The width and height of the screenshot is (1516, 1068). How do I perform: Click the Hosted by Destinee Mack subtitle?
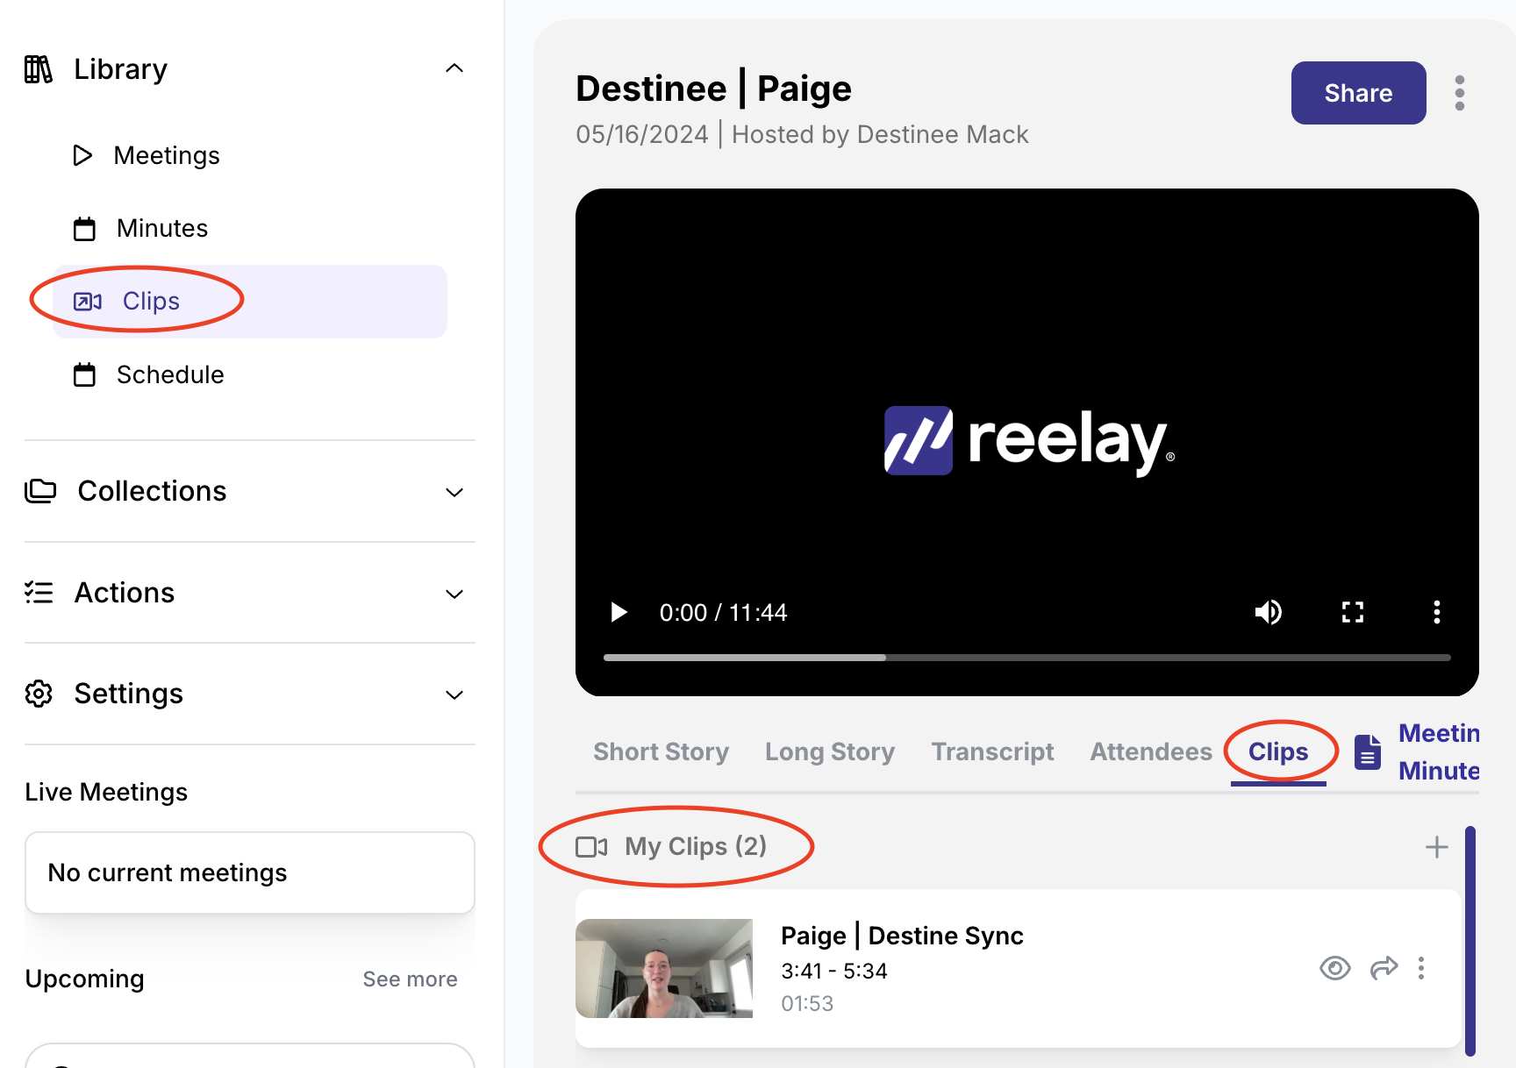coord(880,134)
